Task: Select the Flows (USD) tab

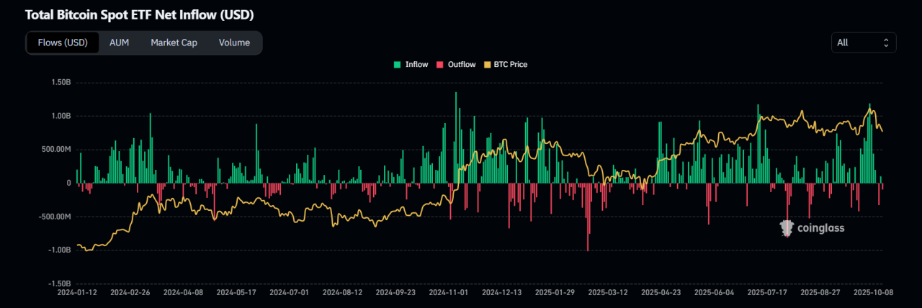Action: pyautogui.click(x=63, y=42)
